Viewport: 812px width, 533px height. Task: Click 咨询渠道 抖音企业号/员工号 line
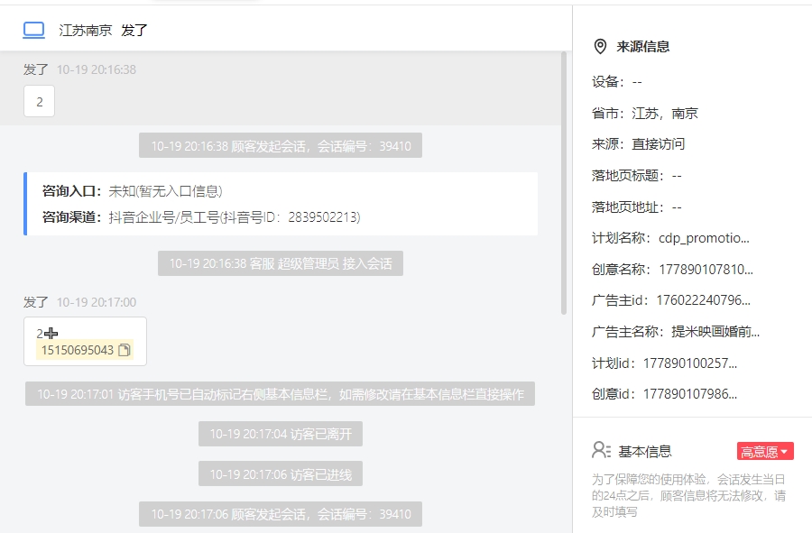tap(201, 216)
